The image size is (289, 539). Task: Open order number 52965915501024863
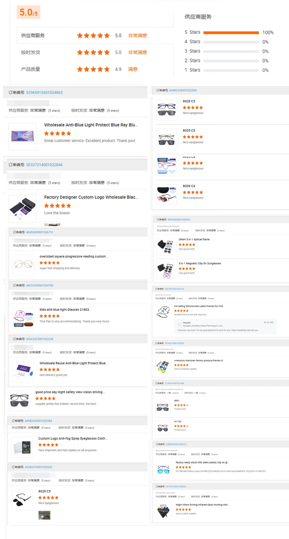[x=44, y=93]
